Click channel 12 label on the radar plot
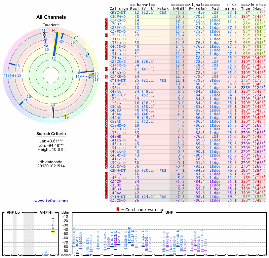The height and width of the screenshot is (258, 269). tap(53, 58)
